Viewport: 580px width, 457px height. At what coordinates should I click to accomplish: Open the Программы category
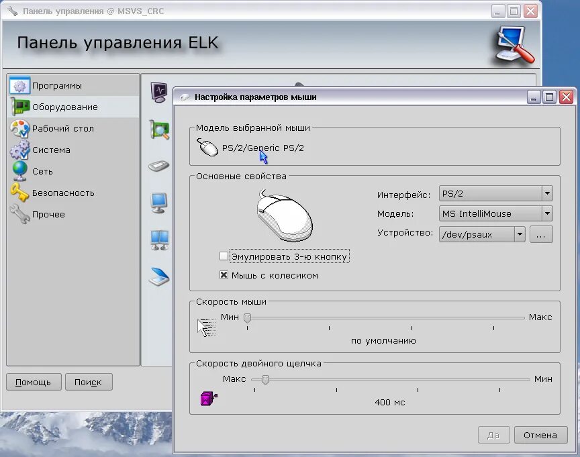tap(73, 85)
